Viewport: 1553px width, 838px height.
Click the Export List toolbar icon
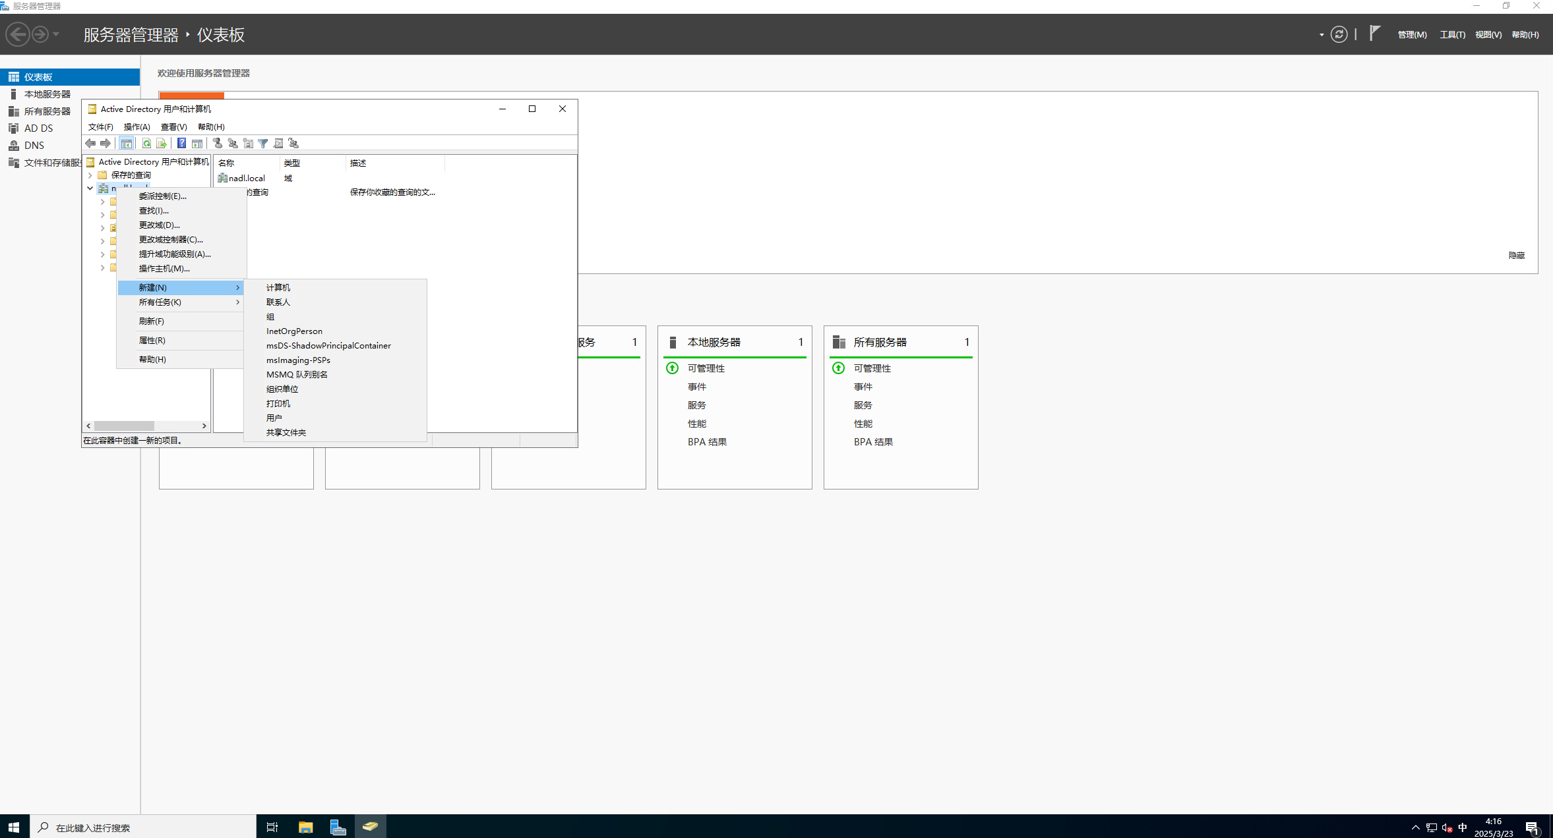click(x=162, y=144)
